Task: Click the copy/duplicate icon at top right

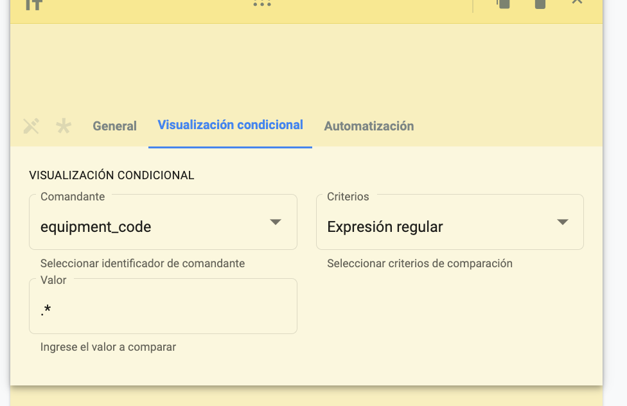Action: pyautogui.click(x=504, y=4)
